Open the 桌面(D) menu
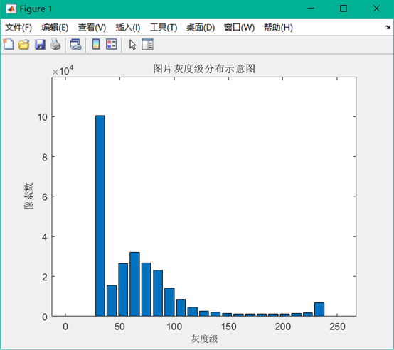 (x=201, y=28)
